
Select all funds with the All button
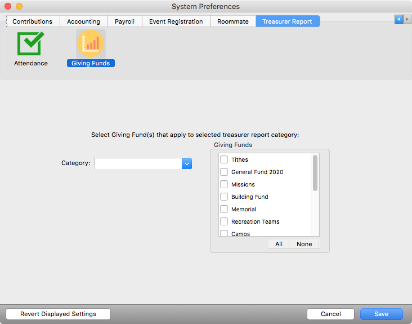click(279, 244)
